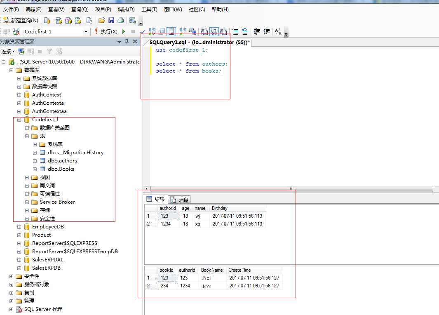The width and height of the screenshot is (439, 315).
Task: Click the Database Engine Query icon
Action: click(x=47, y=20)
